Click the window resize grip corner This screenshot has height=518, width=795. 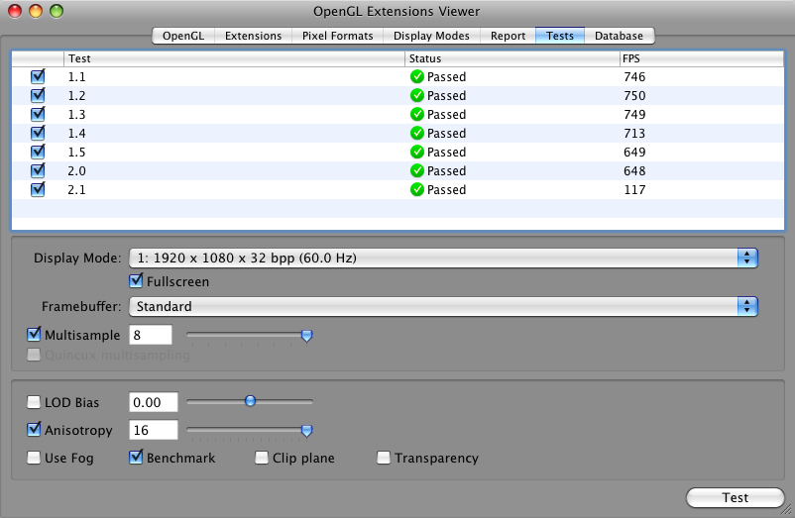pos(787,510)
